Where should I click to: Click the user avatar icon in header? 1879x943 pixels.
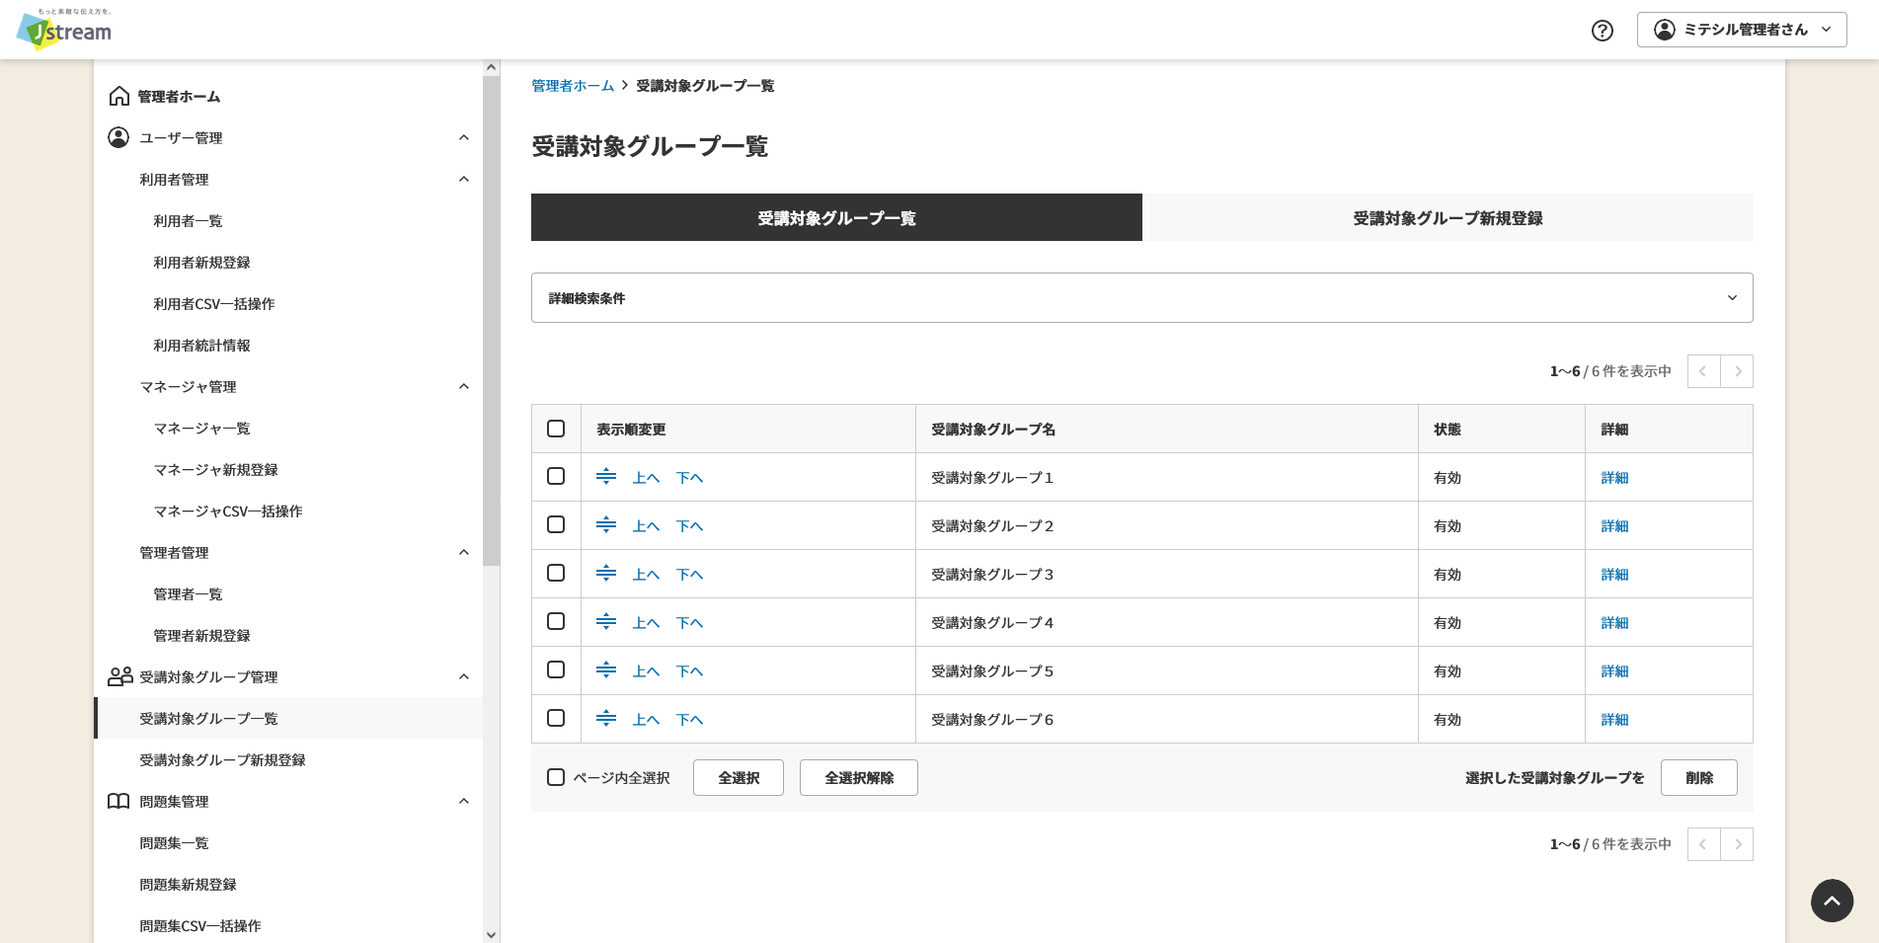click(x=1665, y=30)
